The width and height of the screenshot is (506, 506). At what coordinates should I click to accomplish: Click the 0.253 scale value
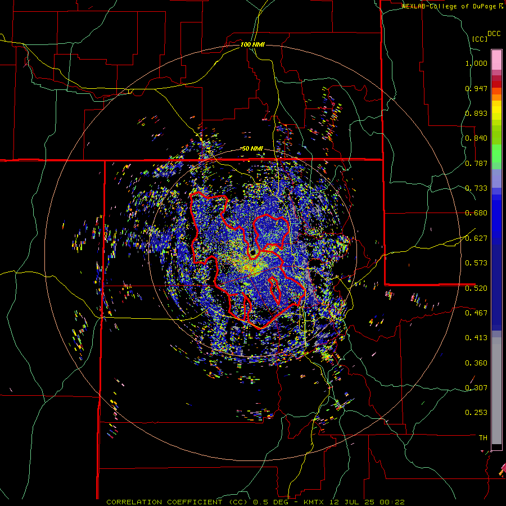pyautogui.click(x=476, y=413)
